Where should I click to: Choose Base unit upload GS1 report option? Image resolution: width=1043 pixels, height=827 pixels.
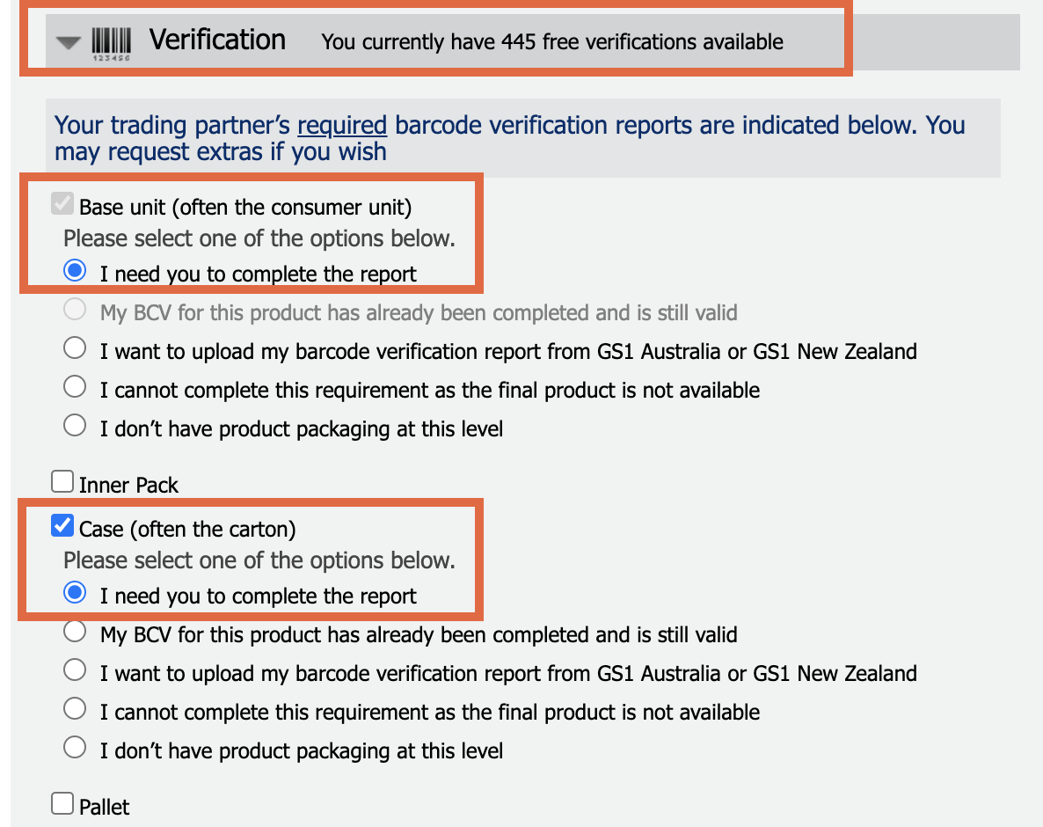[x=75, y=348]
